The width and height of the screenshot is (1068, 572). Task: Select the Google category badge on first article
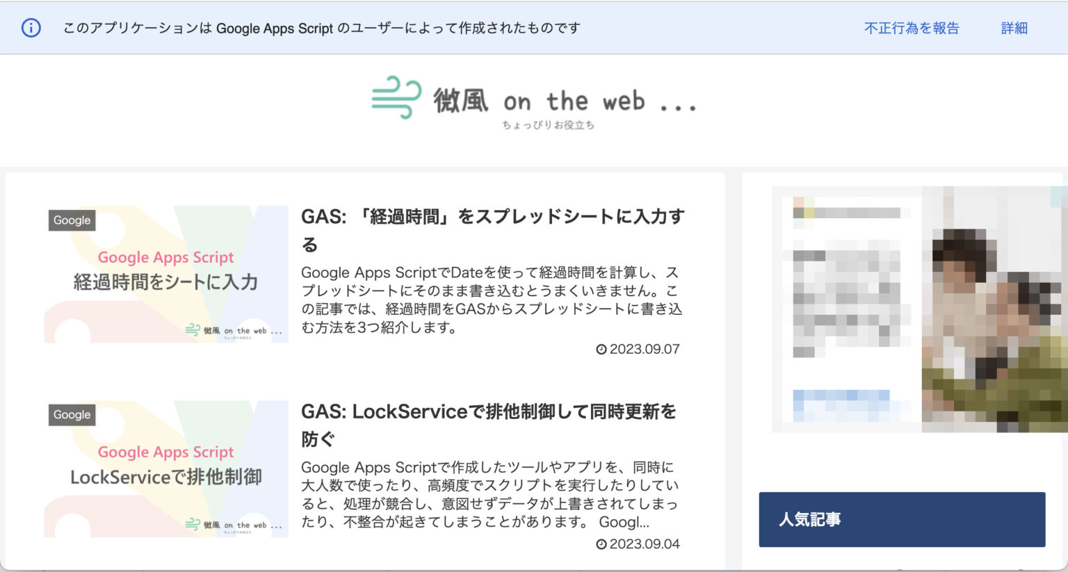[71, 220]
